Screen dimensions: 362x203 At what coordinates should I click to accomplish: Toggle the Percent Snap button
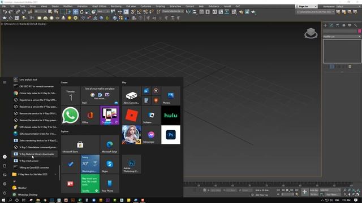(x=145, y=12)
